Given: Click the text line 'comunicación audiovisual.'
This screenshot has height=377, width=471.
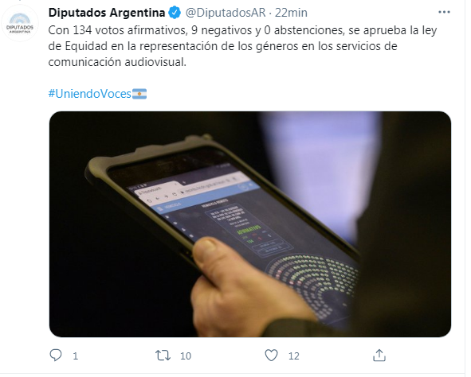Looking at the screenshot, I should coord(117,62).
